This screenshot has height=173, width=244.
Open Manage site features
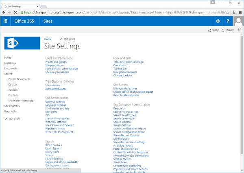(125, 88)
